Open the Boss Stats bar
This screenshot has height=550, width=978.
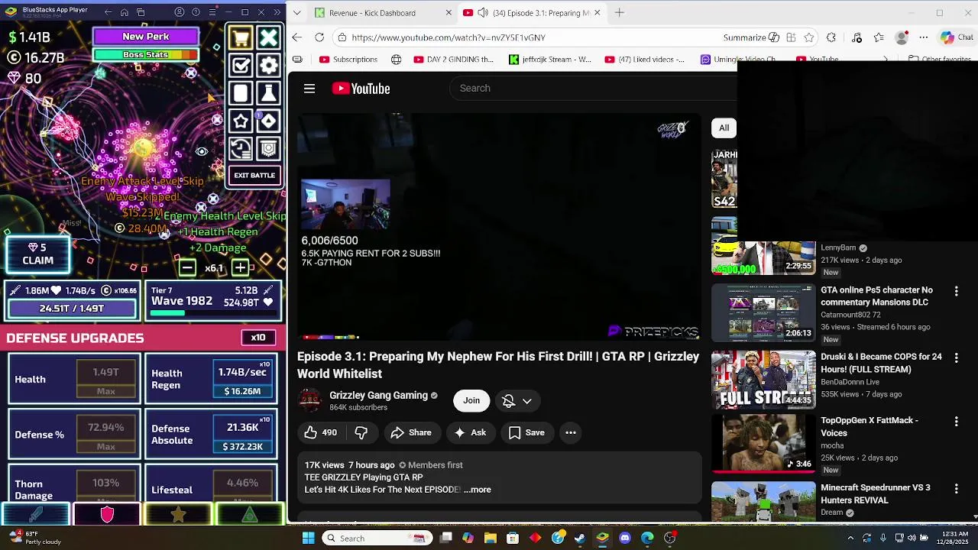[146, 55]
